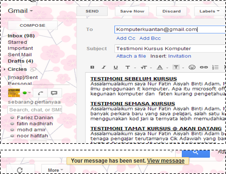The image size is (226, 174).
Task: Click the chat profile picture thumbnail
Action: click(x=14, y=93)
